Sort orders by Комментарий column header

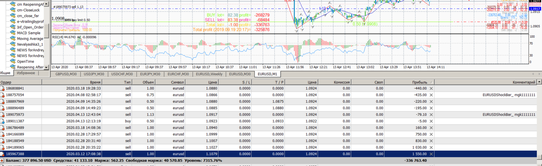click(x=486, y=83)
